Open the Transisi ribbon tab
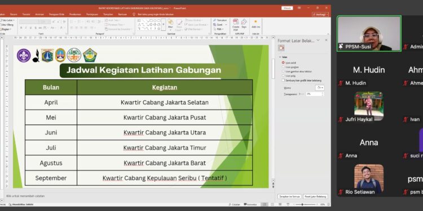The image size is (423, 211). pyautogui.click(x=26, y=14)
